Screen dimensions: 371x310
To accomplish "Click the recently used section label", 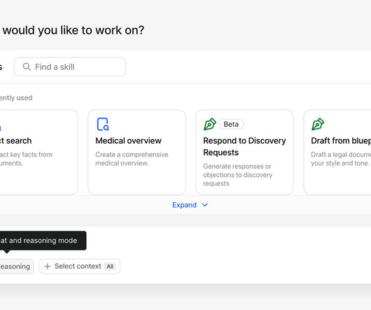I will 16,98.
